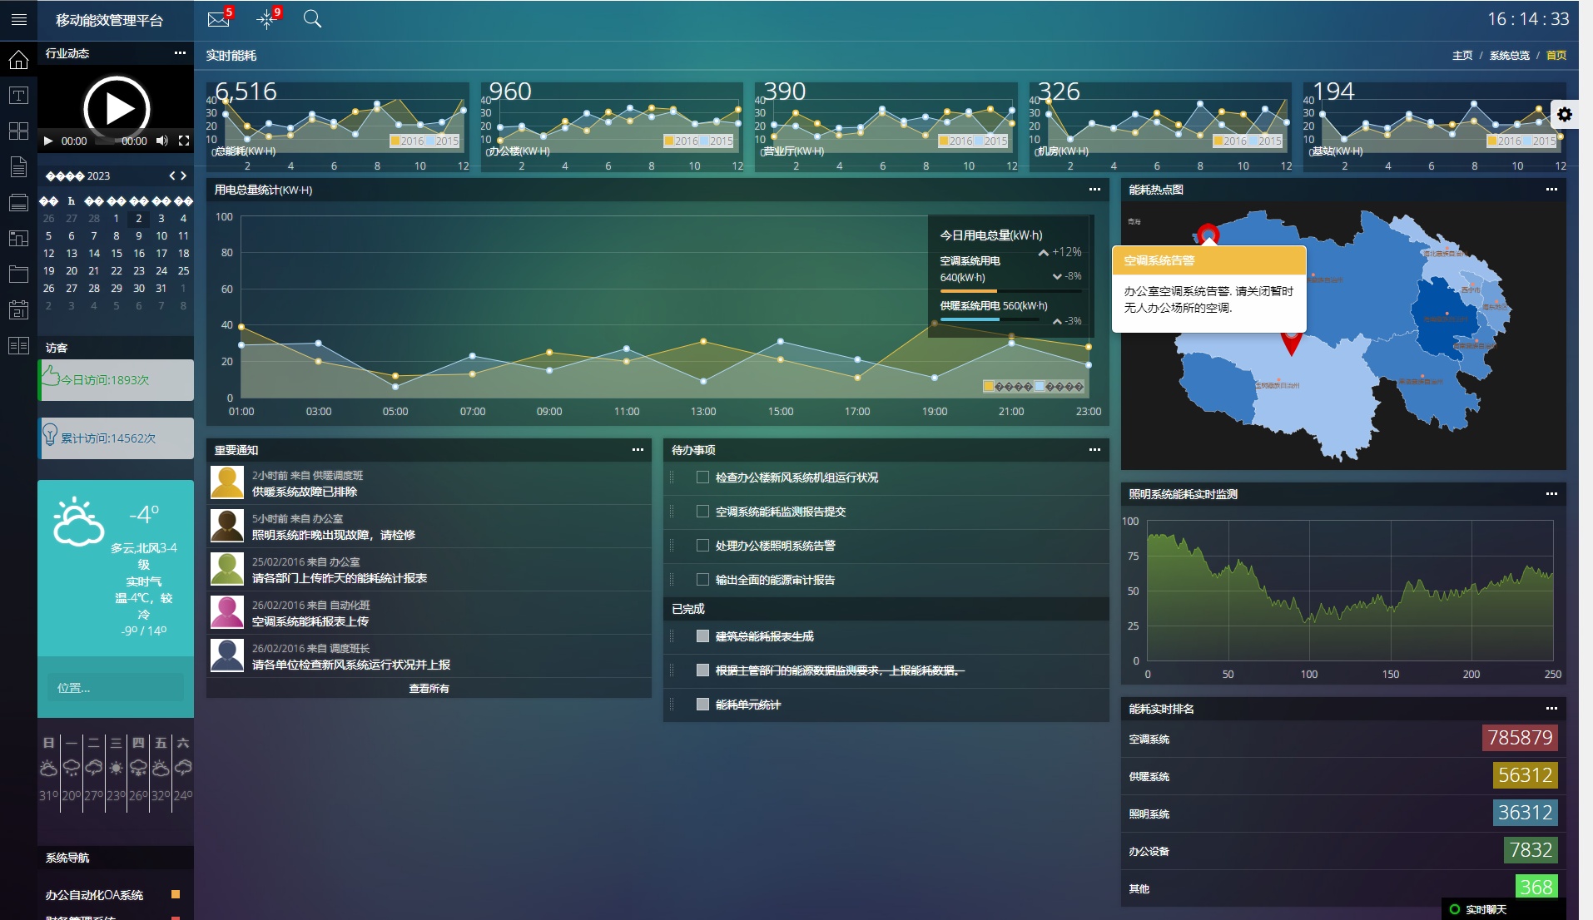Open the notifications sparkle icon
The width and height of the screenshot is (1593, 920).
(266, 19)
